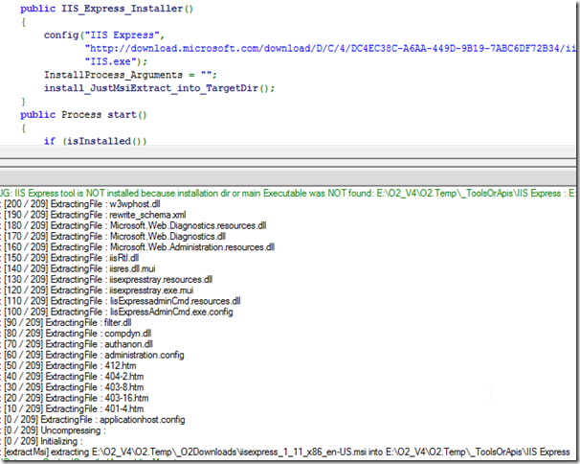Select log entry for administration.config
Screen dimensions: 580x464
[94, 355]
